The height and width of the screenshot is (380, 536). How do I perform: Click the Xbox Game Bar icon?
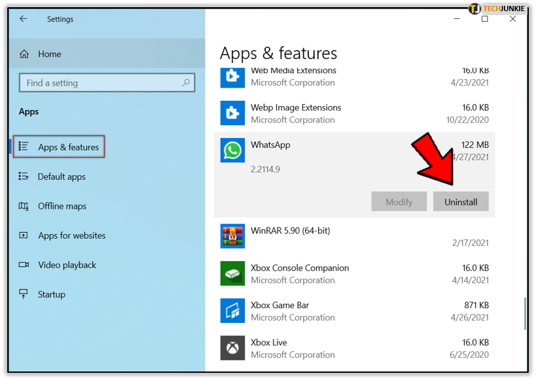click(232, 311)
